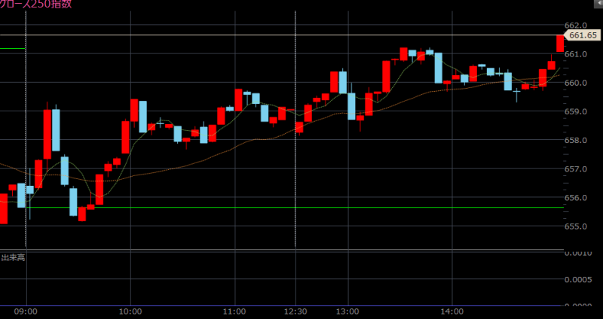Screen dimensions: 603x319
Task: Click the 10:00 time axis label
Action: [x=130, y=312]
